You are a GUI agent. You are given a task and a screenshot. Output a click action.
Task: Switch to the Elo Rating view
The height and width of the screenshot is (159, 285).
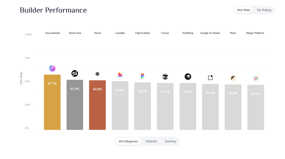[264, 10]
